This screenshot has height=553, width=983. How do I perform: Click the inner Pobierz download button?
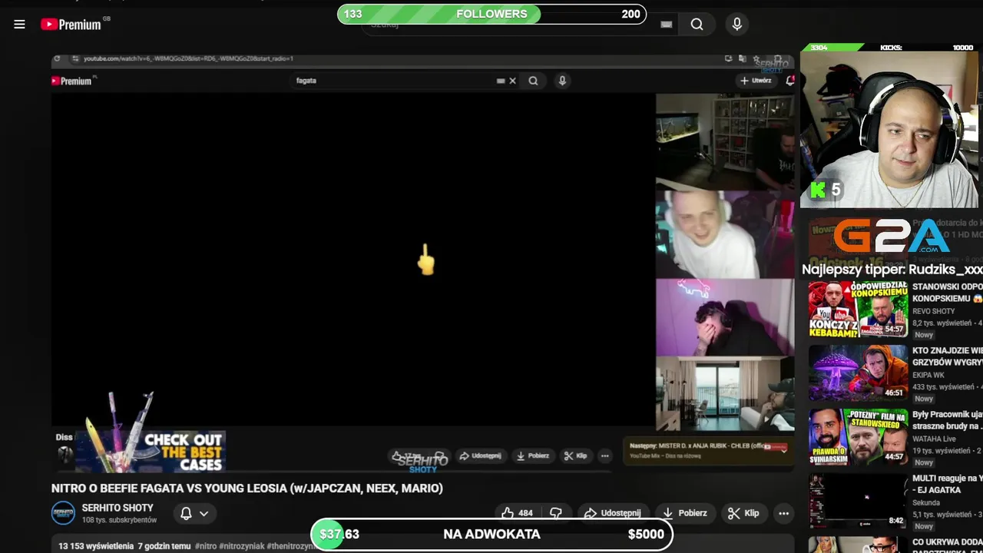click(x=533, y=456)
